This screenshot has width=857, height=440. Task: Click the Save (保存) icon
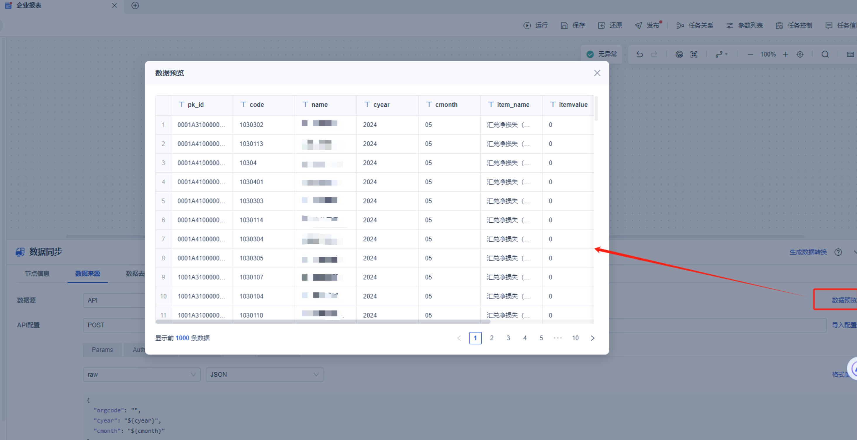point(564,26)
